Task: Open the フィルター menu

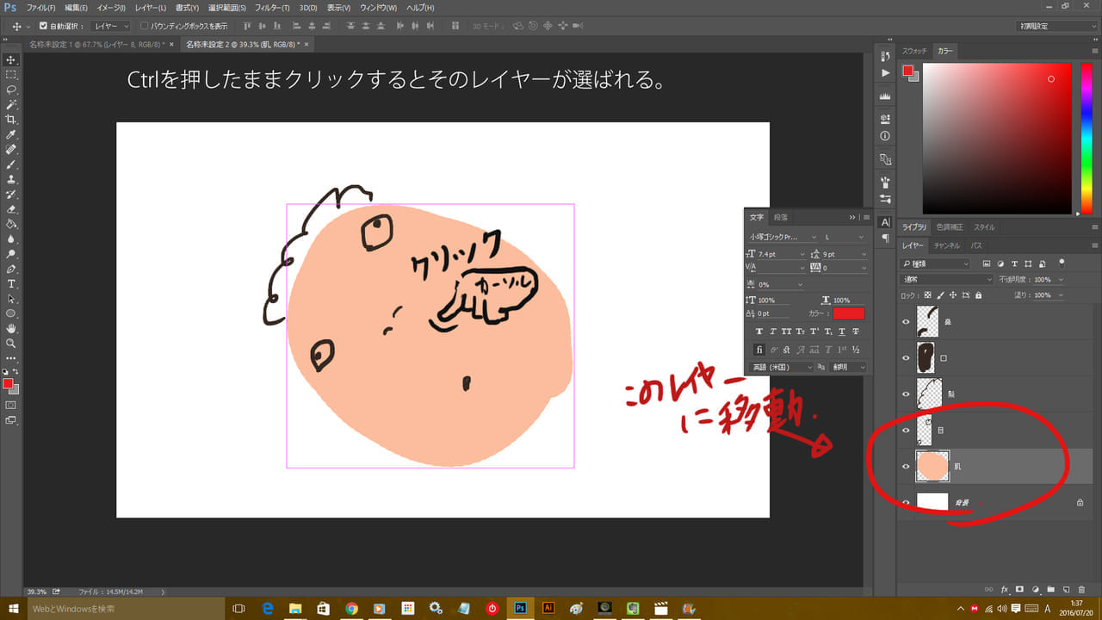Action: pos(273,8)
